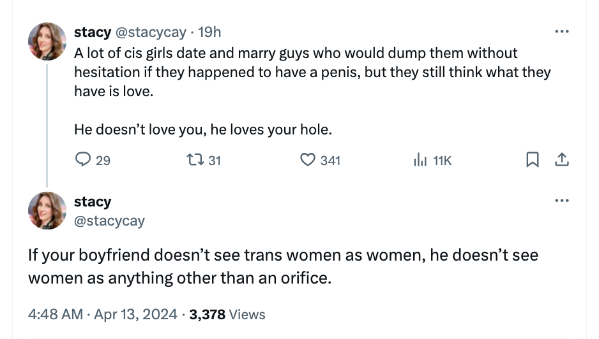Open more options on the top tweet

tap(562, 31)
